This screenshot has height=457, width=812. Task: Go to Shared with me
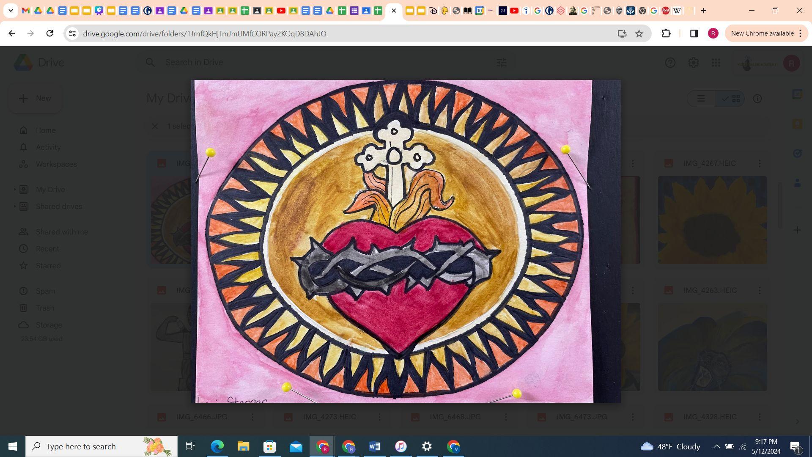point(62,232)
